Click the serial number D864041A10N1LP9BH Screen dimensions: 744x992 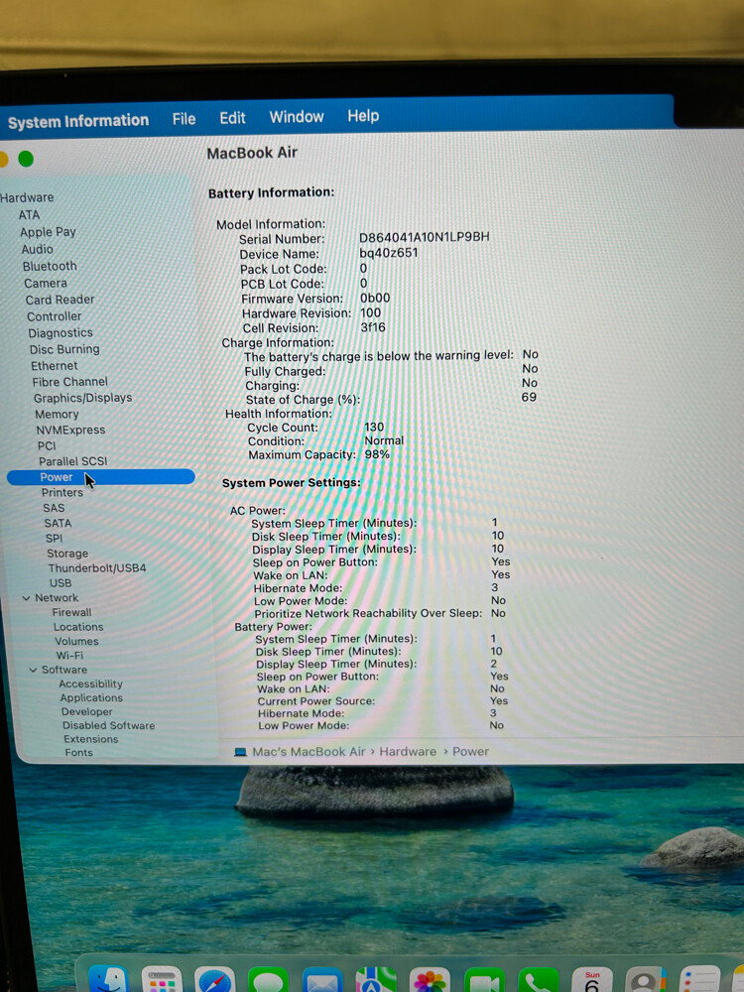(424, 237)
